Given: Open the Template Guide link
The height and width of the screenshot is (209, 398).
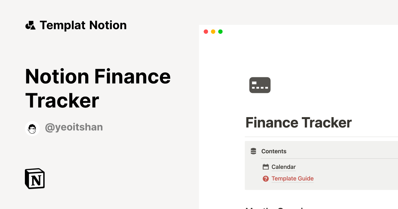Looking at the screenshot, I should point(292,178).
